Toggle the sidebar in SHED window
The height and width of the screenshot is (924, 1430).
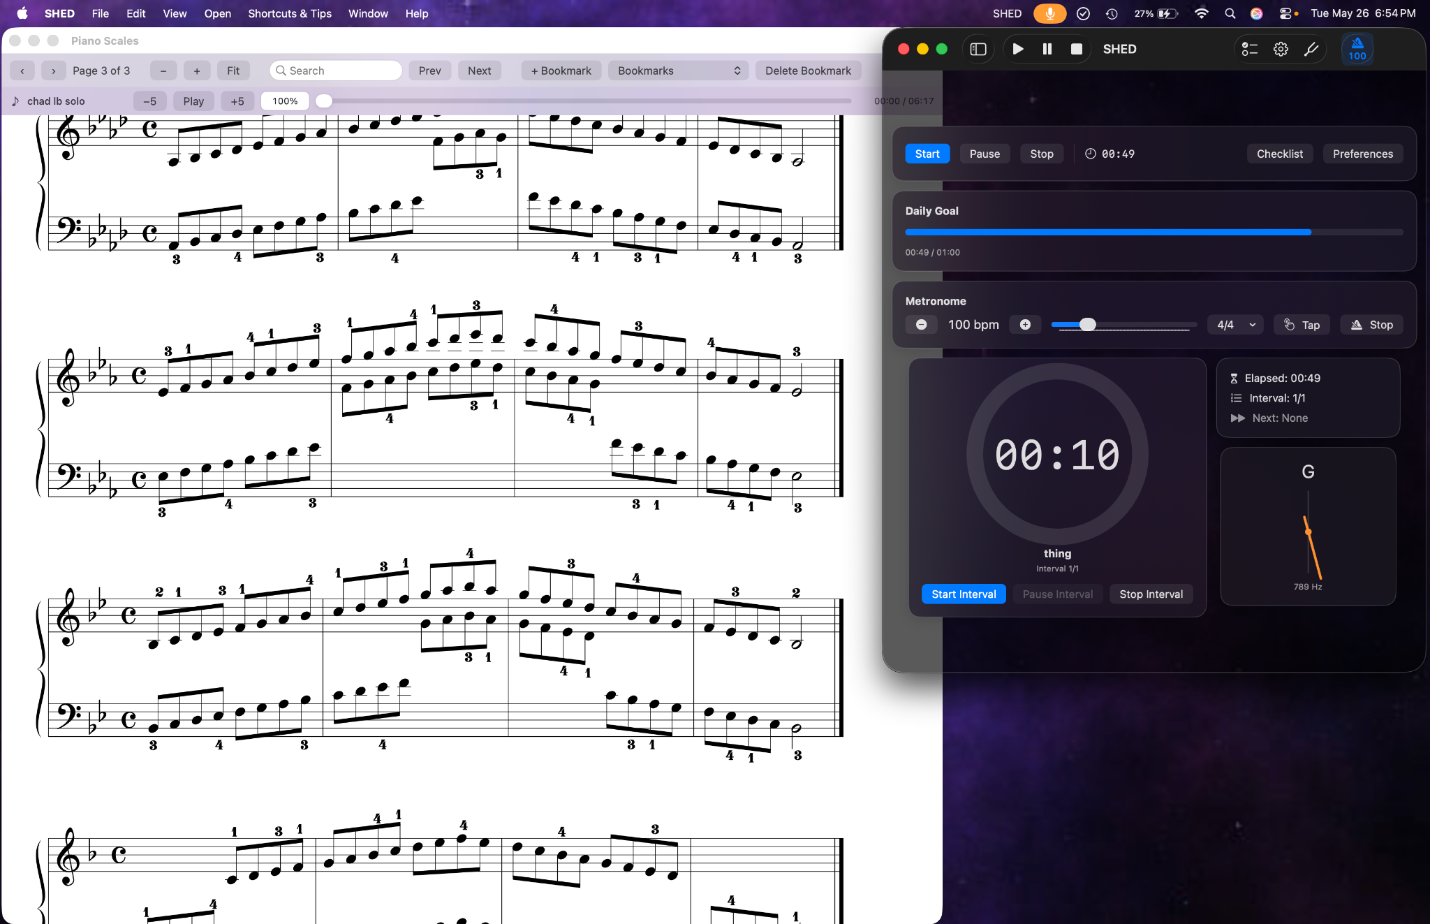[x=978, y=49]
